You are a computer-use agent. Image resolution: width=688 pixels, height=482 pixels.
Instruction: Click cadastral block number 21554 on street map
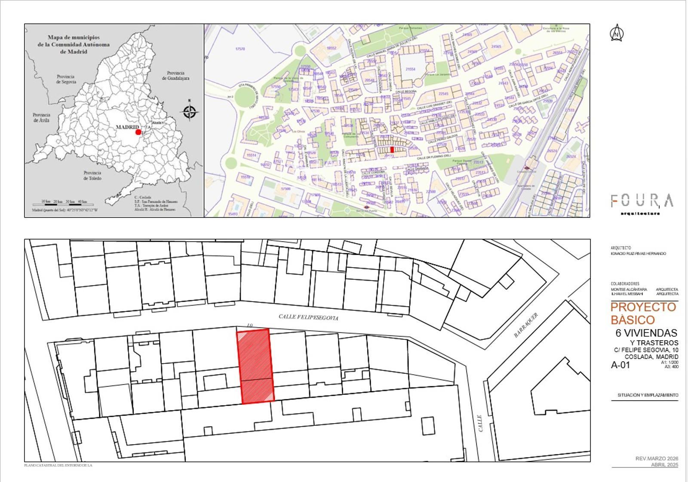click(x=410, y=69)
